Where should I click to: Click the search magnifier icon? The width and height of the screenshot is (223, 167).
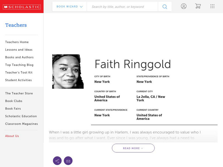click(x=165, y=7)
